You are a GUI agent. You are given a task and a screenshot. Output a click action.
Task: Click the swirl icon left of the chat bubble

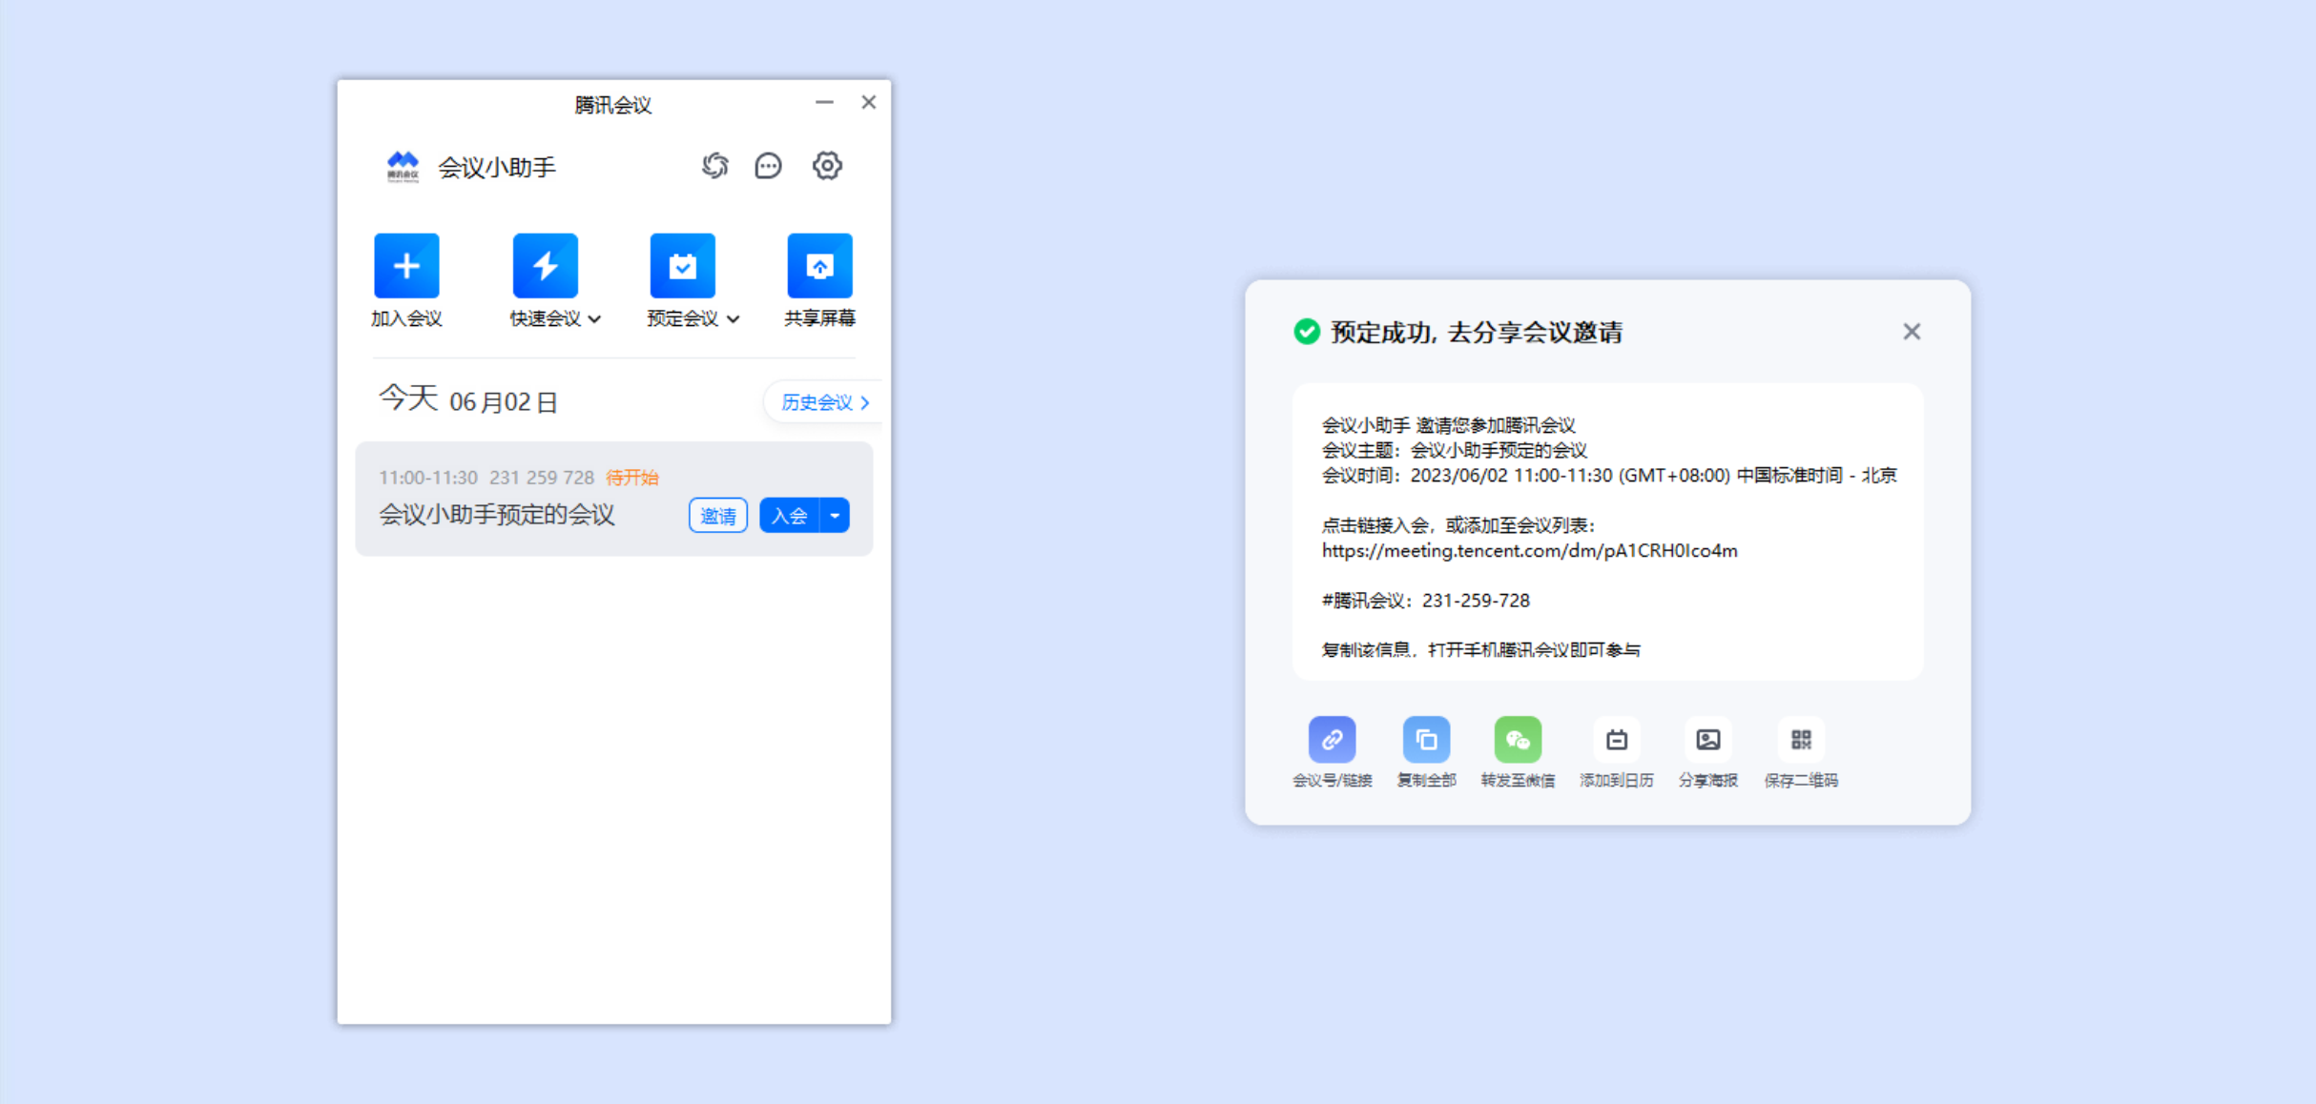[714, 166]
